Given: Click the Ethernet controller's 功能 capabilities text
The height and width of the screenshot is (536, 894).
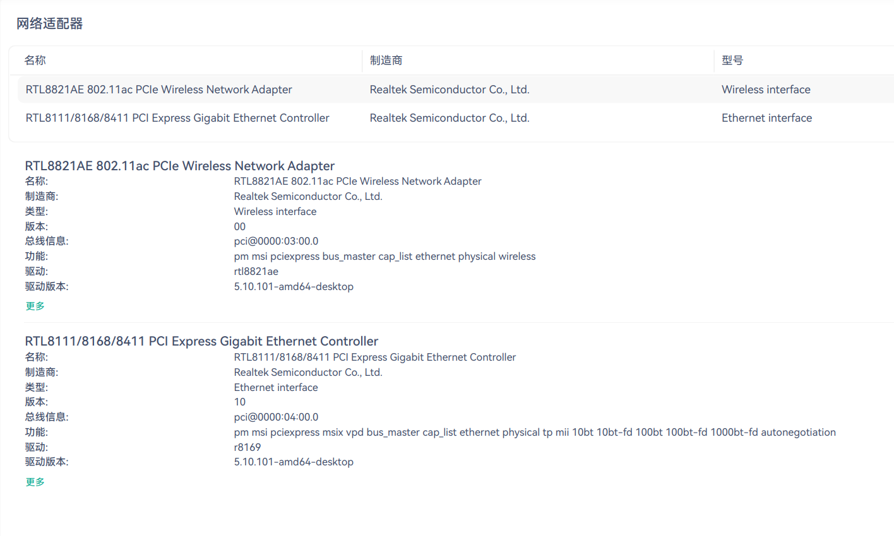Looking at the screenshot, I should (534, 433).
